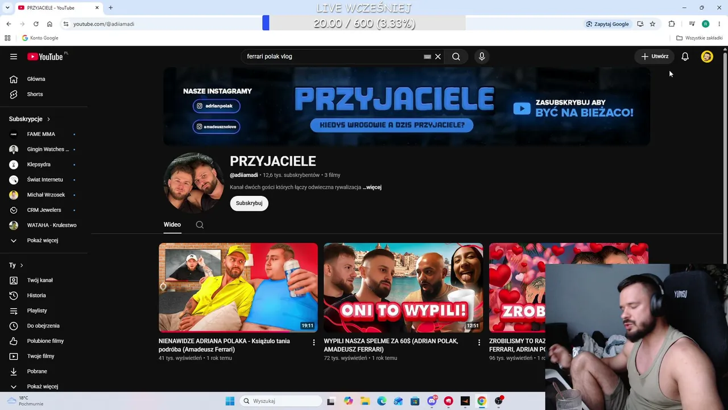Go back in the browser

pos(9,24)
